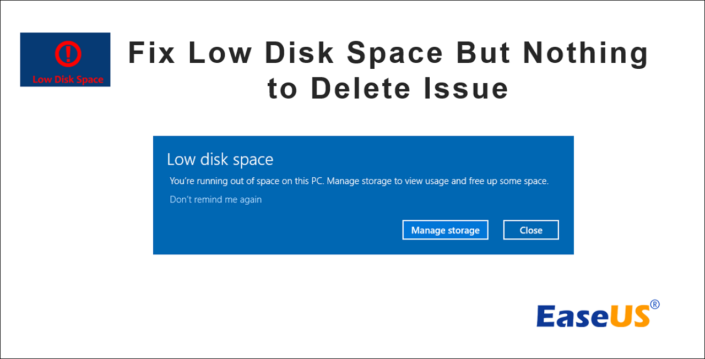The width and height of the screenshot is (705, 359).
Task: Close the Low disk space notification
Action: (x=531, y=230)
